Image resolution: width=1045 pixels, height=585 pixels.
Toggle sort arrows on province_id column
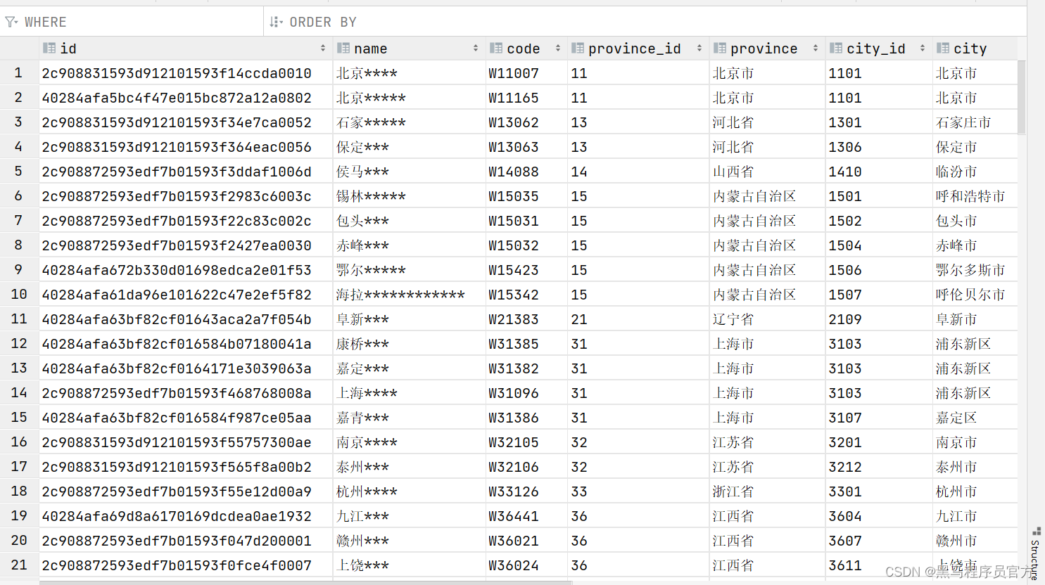coord(699,49)
